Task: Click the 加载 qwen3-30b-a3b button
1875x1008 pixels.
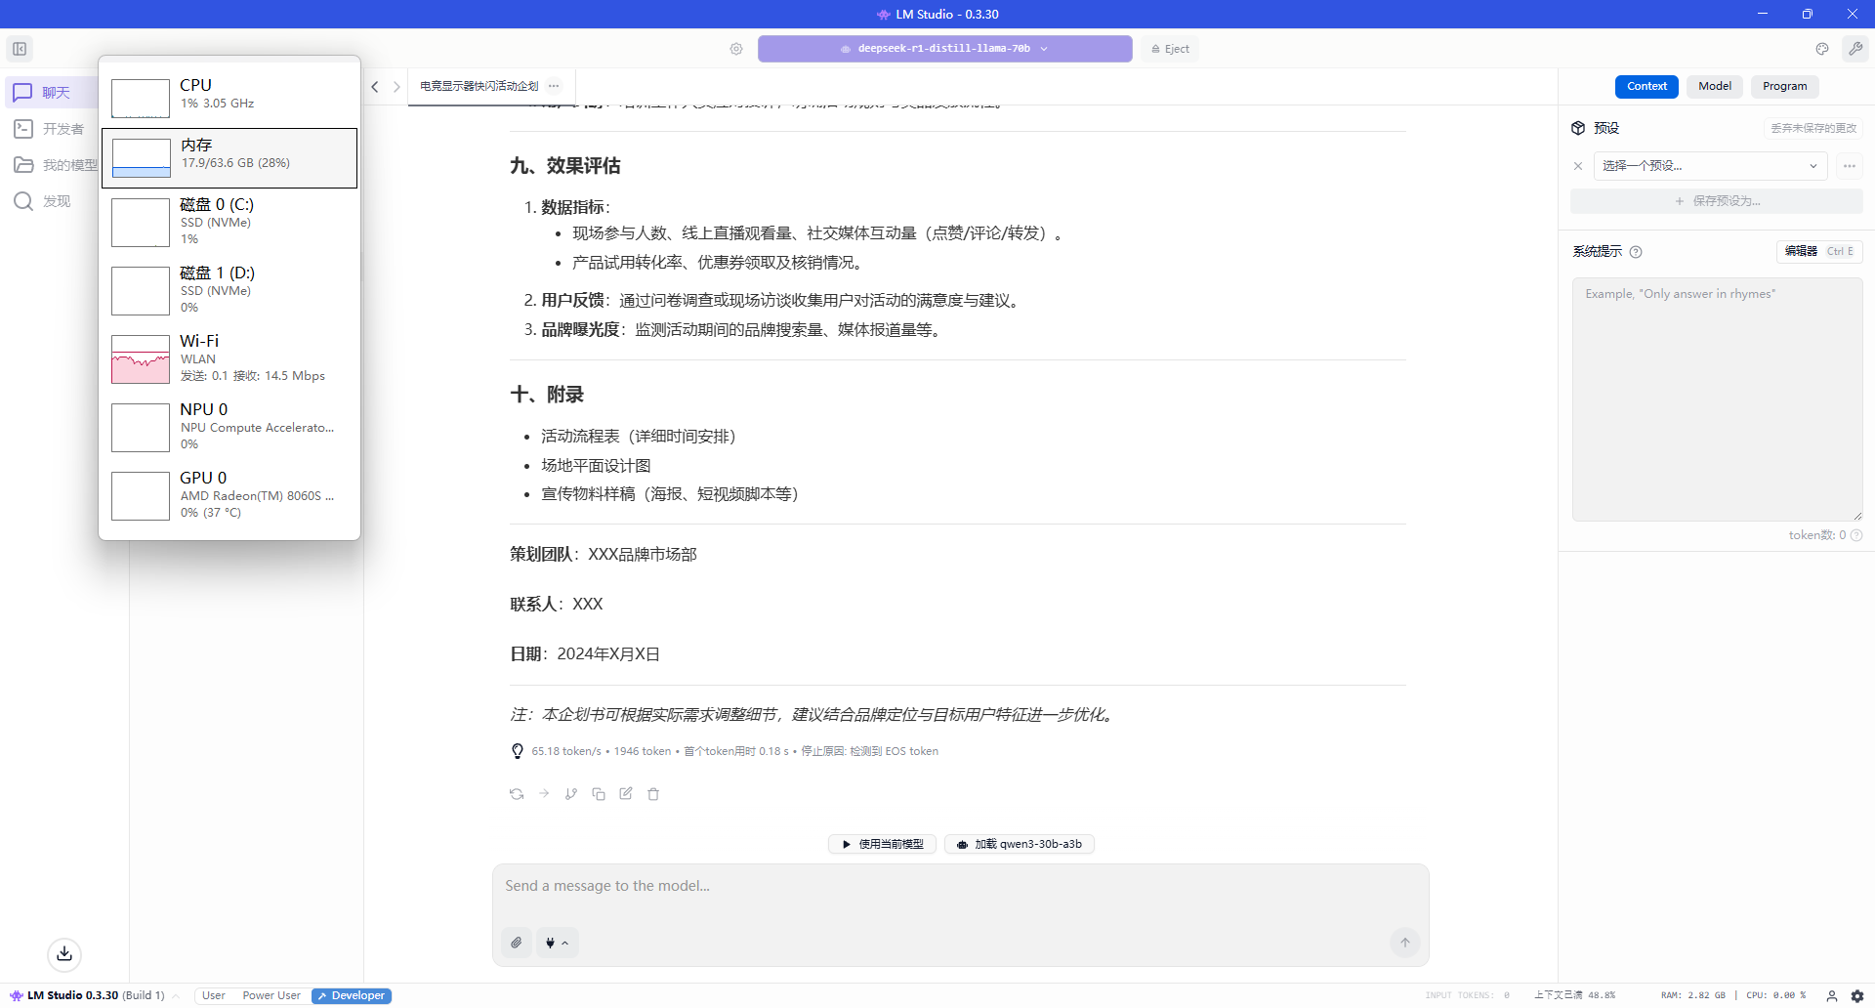Action: click(x=1019, y=844)
